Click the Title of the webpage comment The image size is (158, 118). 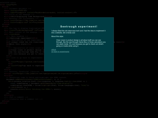click(19, 15)
